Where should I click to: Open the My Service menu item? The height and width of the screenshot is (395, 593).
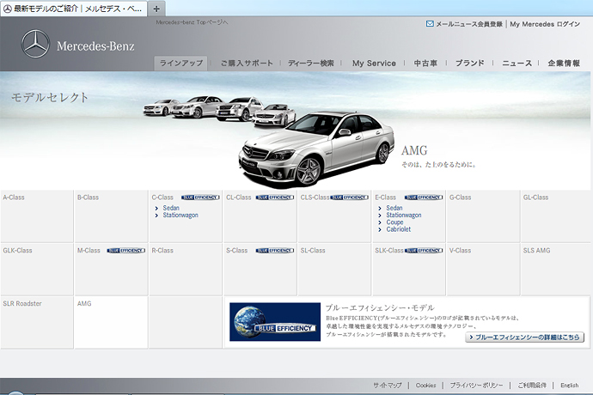[x=374, y=64]
